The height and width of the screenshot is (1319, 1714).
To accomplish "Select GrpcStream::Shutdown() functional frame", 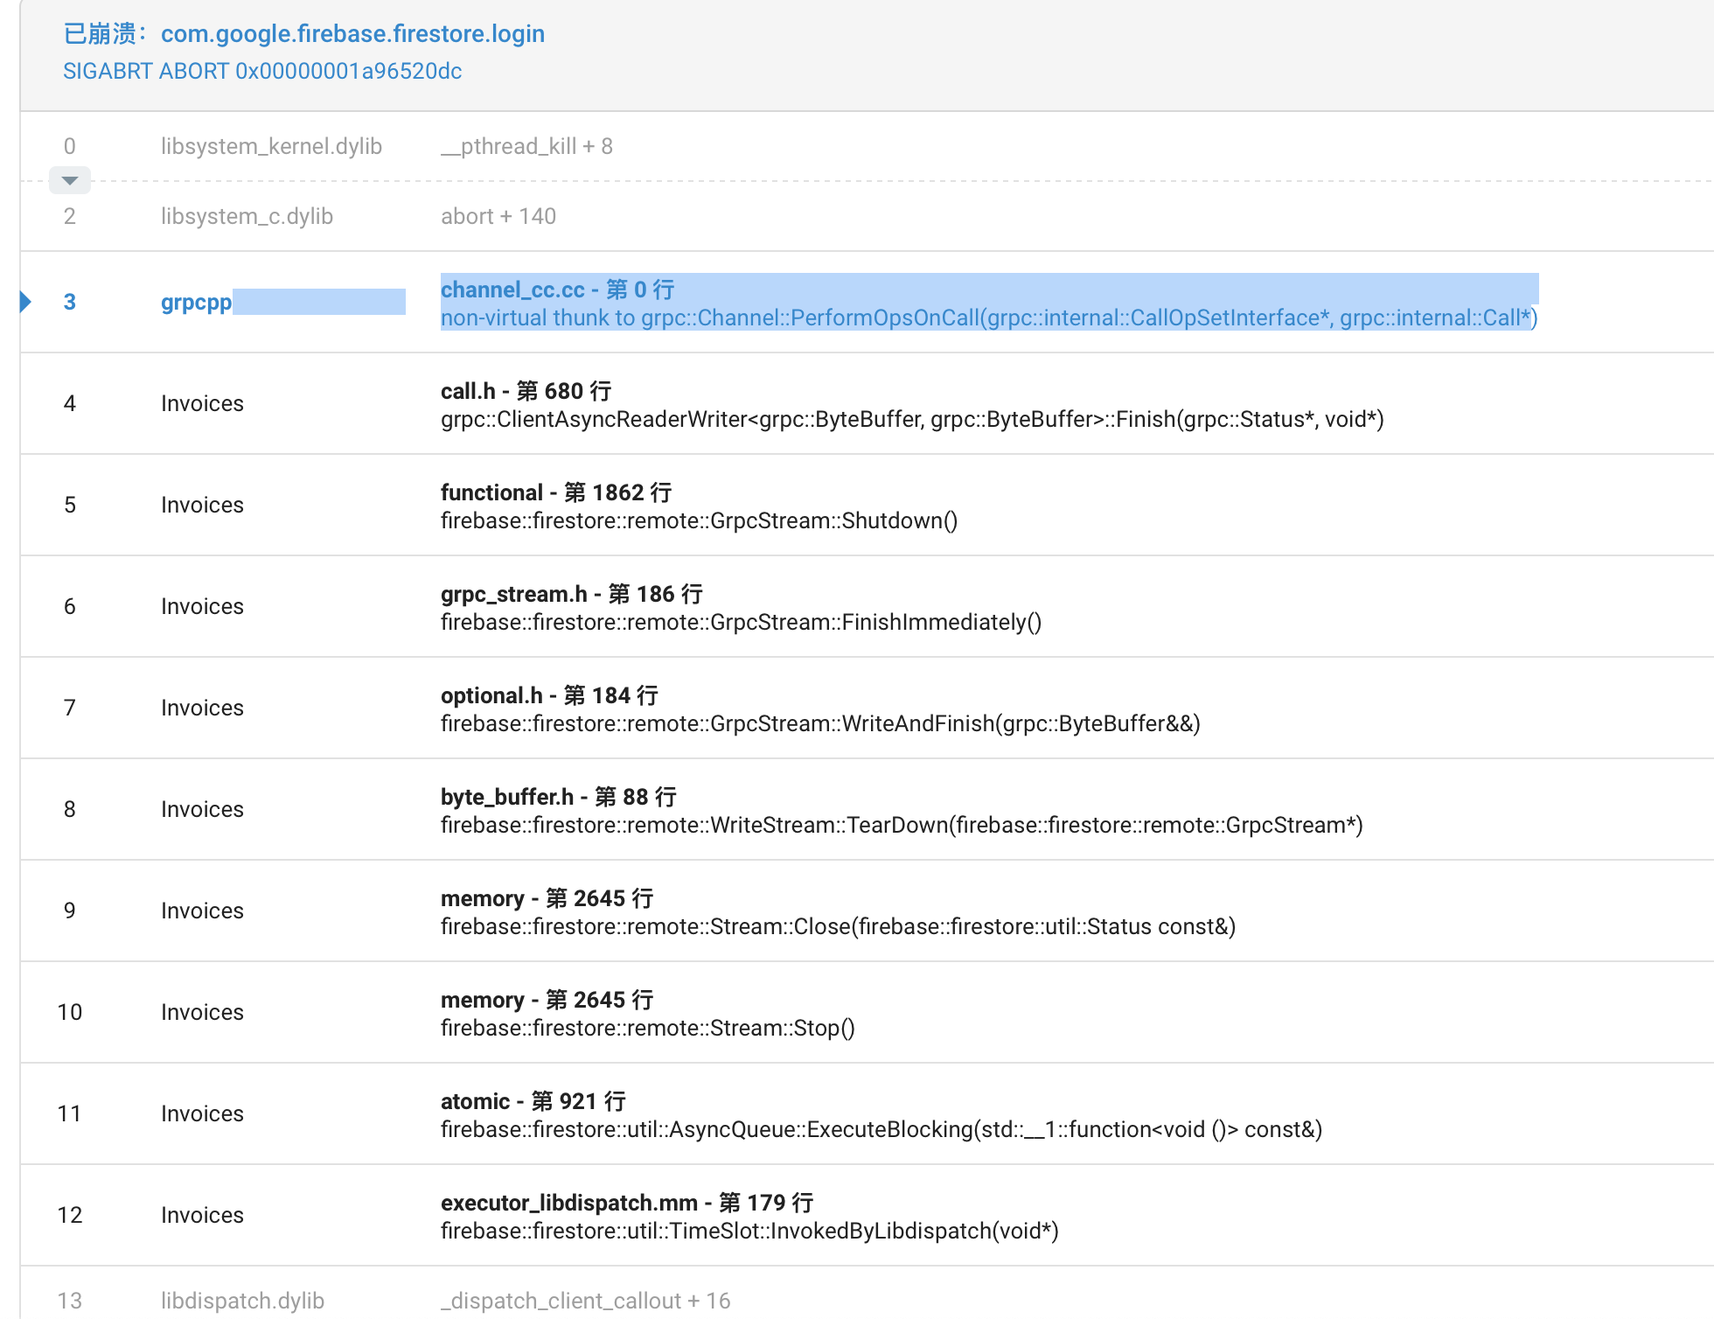I will click(x=699, y=520).
